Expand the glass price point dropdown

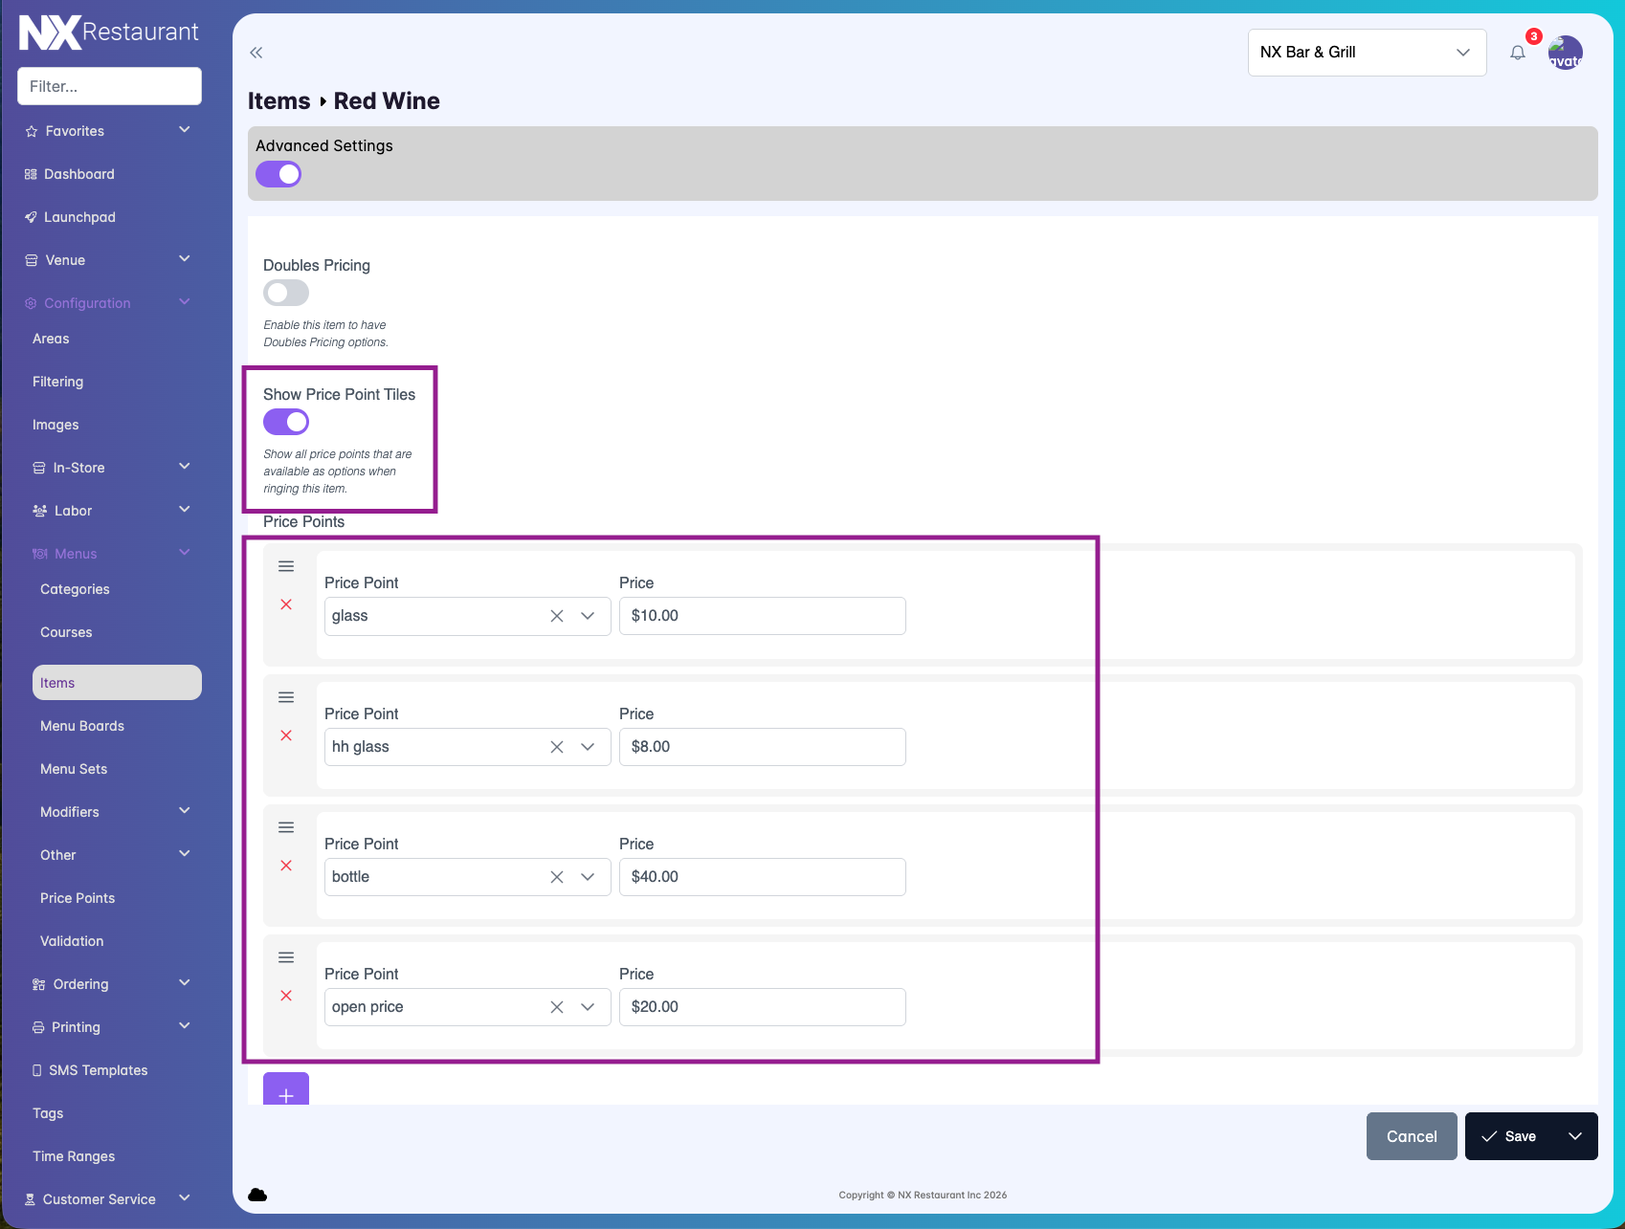588,616
